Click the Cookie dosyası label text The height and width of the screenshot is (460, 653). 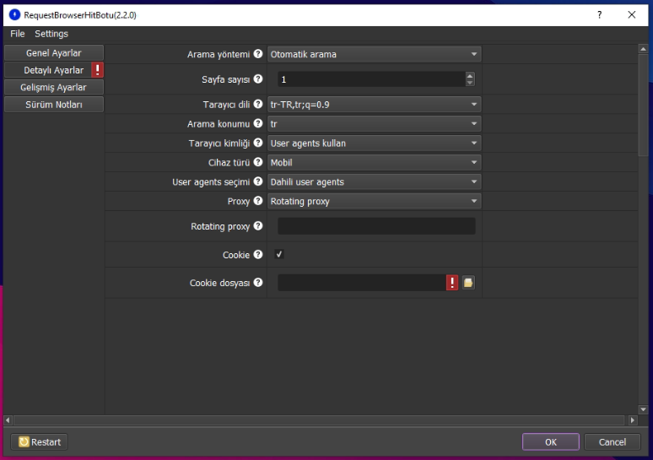coord(219,283)
